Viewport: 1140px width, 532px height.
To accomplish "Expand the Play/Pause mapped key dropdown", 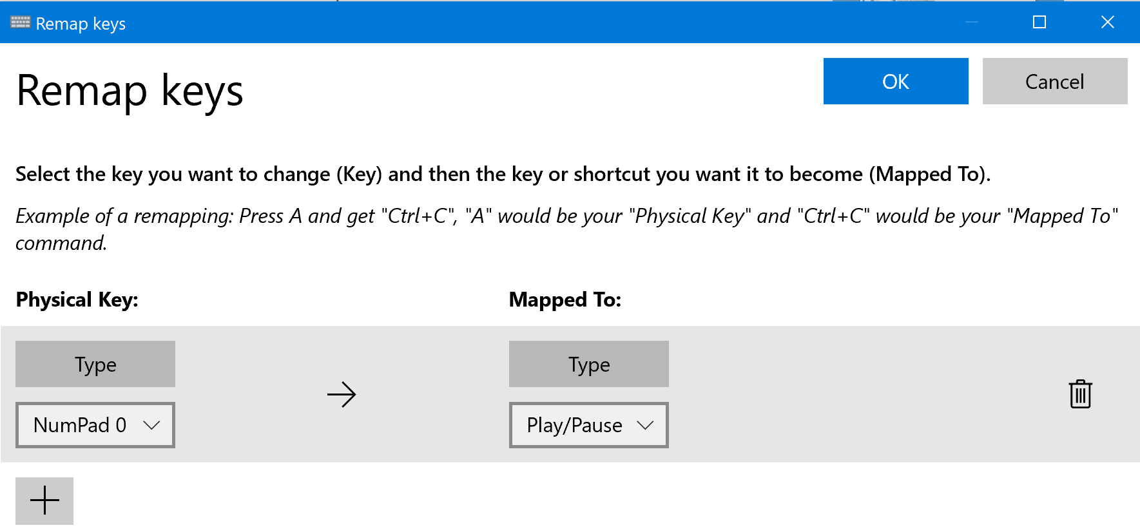I will click(589, 425).
